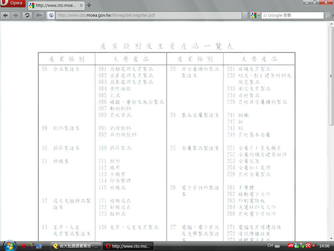Open the ATI tray icon
Viewport: 334px width, 251px height.
[290, 245]
